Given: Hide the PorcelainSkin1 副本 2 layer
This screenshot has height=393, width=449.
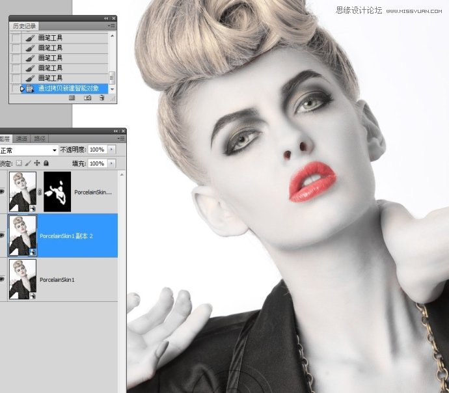Looking at the screenshot, I should point(2,236).
